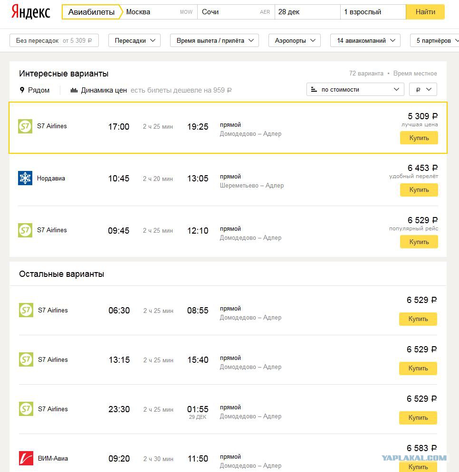The height and width of the screenshot is (472, 459).
Task: Click S7 logo on 23:30 flight
Action: click(26, 409)
